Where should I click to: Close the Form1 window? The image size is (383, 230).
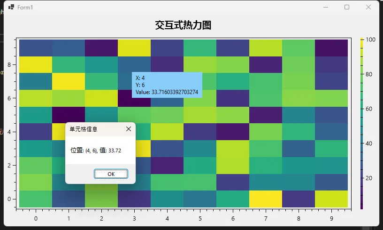pos(368,8)
